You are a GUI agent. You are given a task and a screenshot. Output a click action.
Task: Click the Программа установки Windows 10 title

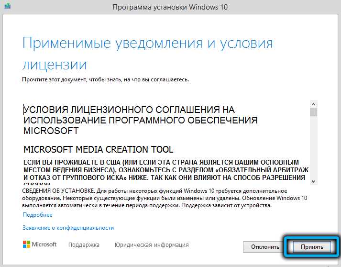[x=170, y=7]
